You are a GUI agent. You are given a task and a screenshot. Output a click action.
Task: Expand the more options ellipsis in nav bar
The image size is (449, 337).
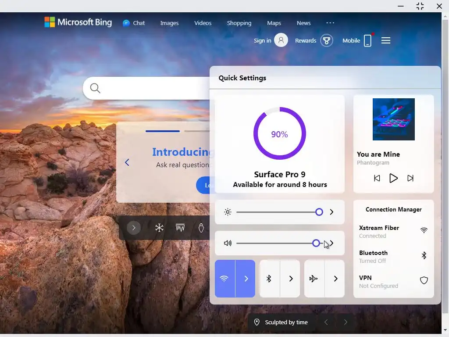[x=330, y=23]
